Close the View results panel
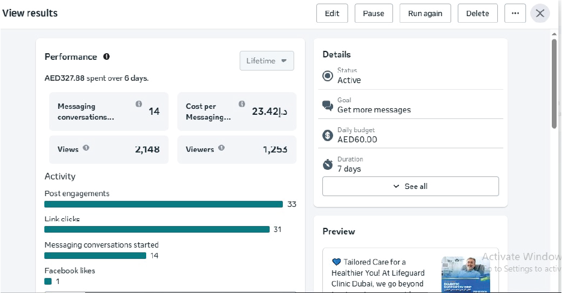The image size is (562, 293). (540, 13)
